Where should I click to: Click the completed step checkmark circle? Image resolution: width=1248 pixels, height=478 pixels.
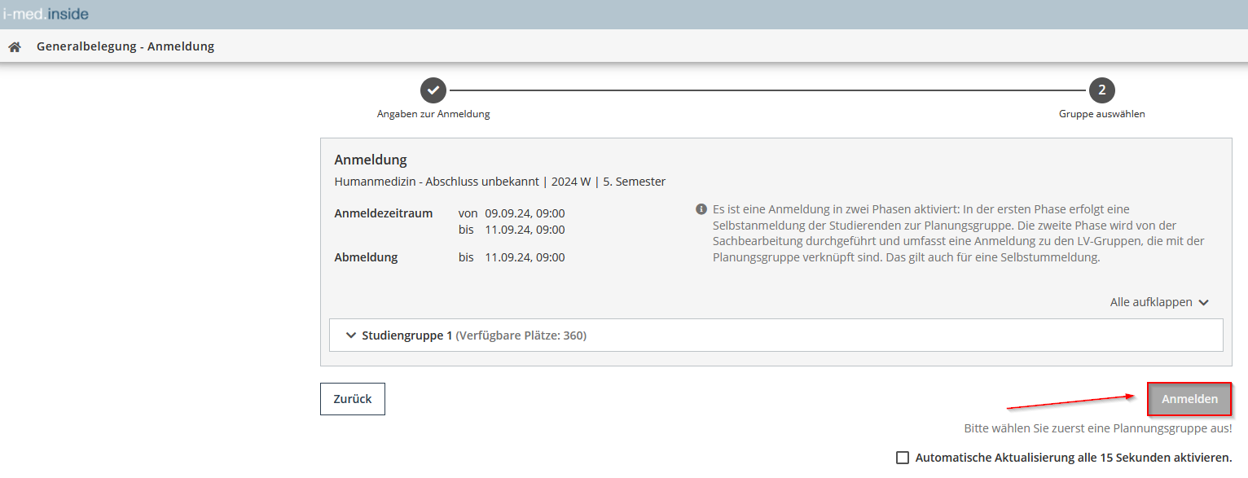tap(433, 90)
